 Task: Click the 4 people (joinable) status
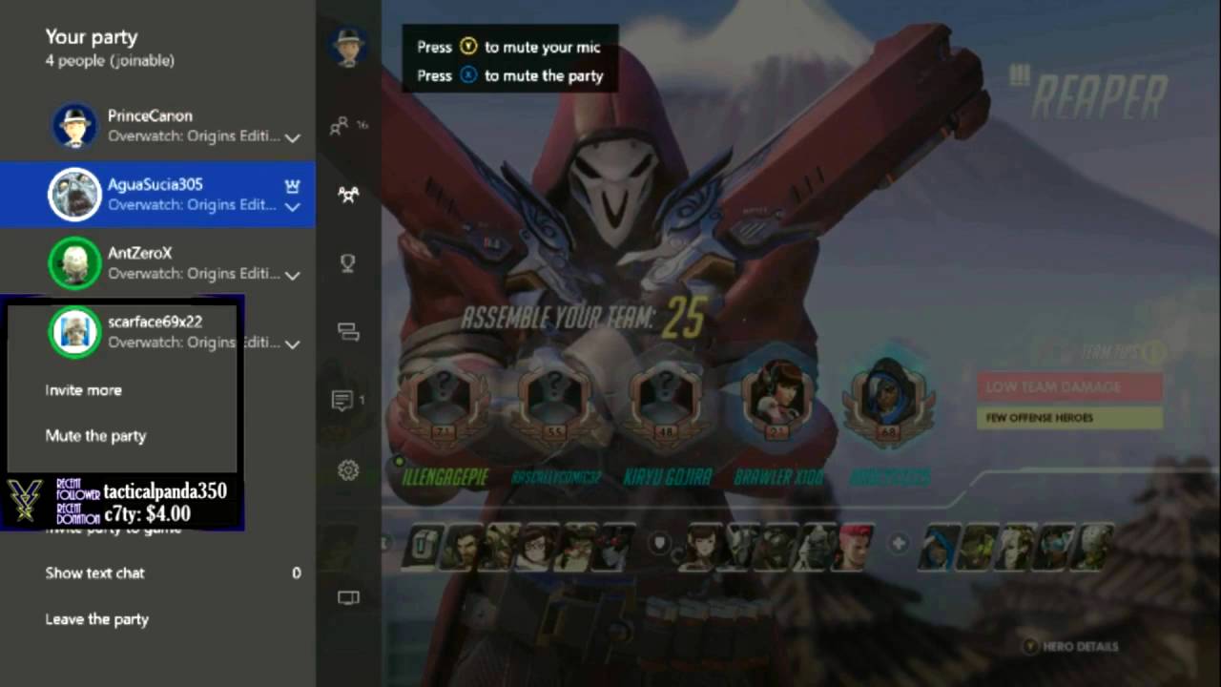coord(110,61)
